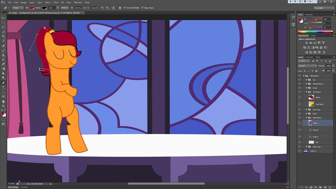The width and height of the screenshot is (336, 189).
Task: Open the Opacity dropdown arrow
Action: (x=333, y=66)
